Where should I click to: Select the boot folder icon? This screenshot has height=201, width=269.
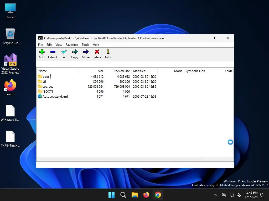(x=40, y=76)
